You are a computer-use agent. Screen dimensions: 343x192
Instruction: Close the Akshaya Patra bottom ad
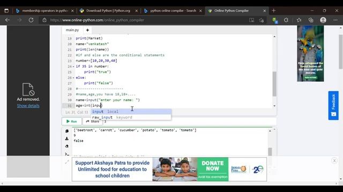tap(334, 161)
